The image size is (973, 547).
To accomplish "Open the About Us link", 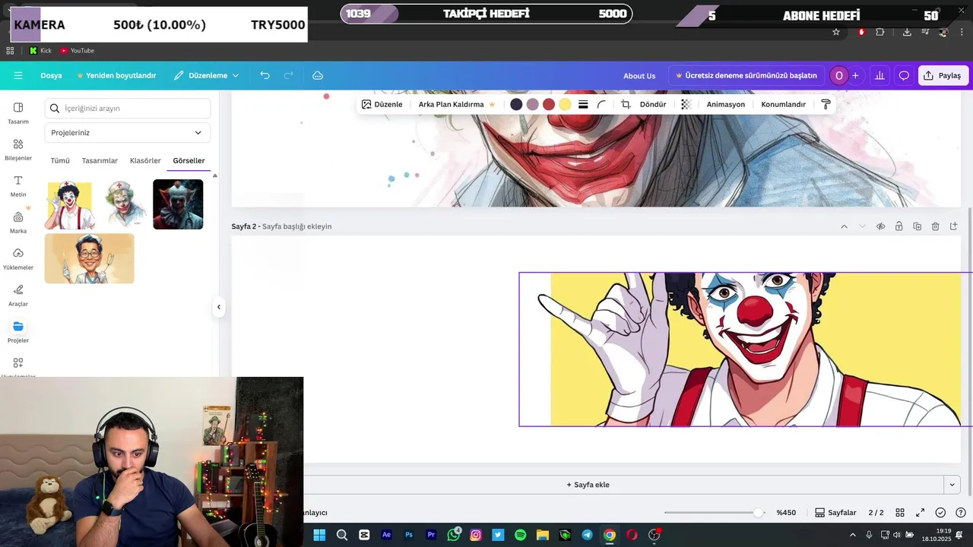I will (x=639, y=75).
